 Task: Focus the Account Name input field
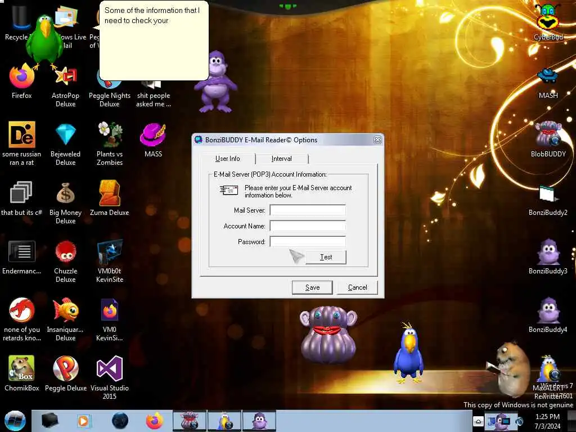coord(308,226)
